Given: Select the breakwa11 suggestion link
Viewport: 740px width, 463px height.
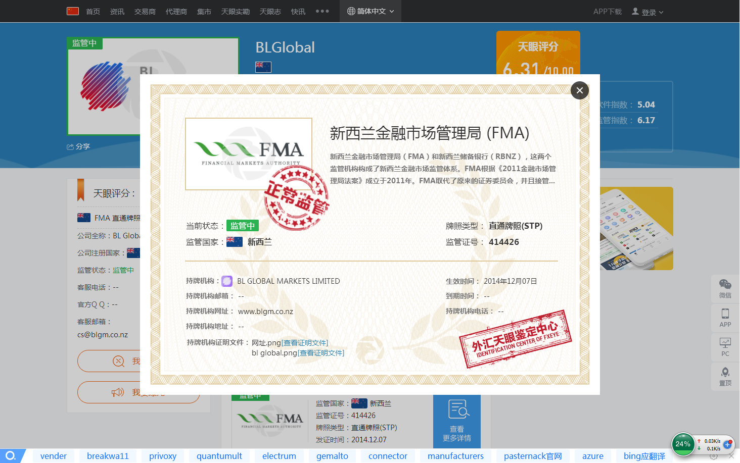Looking at the screenshot, I should click(x=108, y=456).
